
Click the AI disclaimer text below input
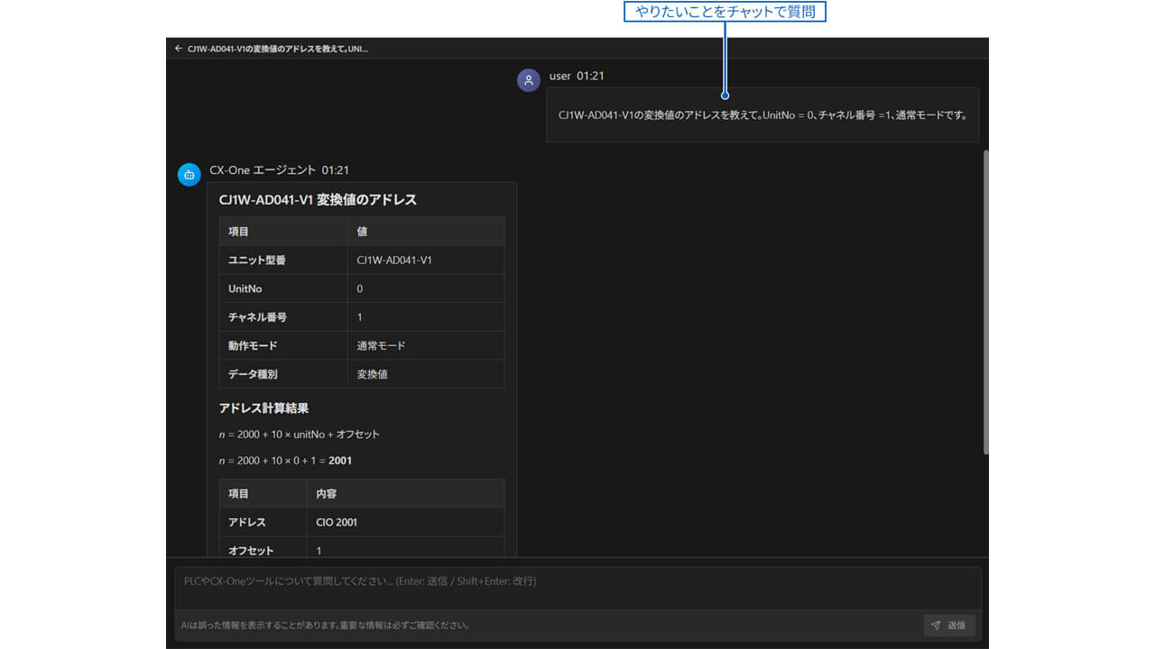(x=325, y=625)
